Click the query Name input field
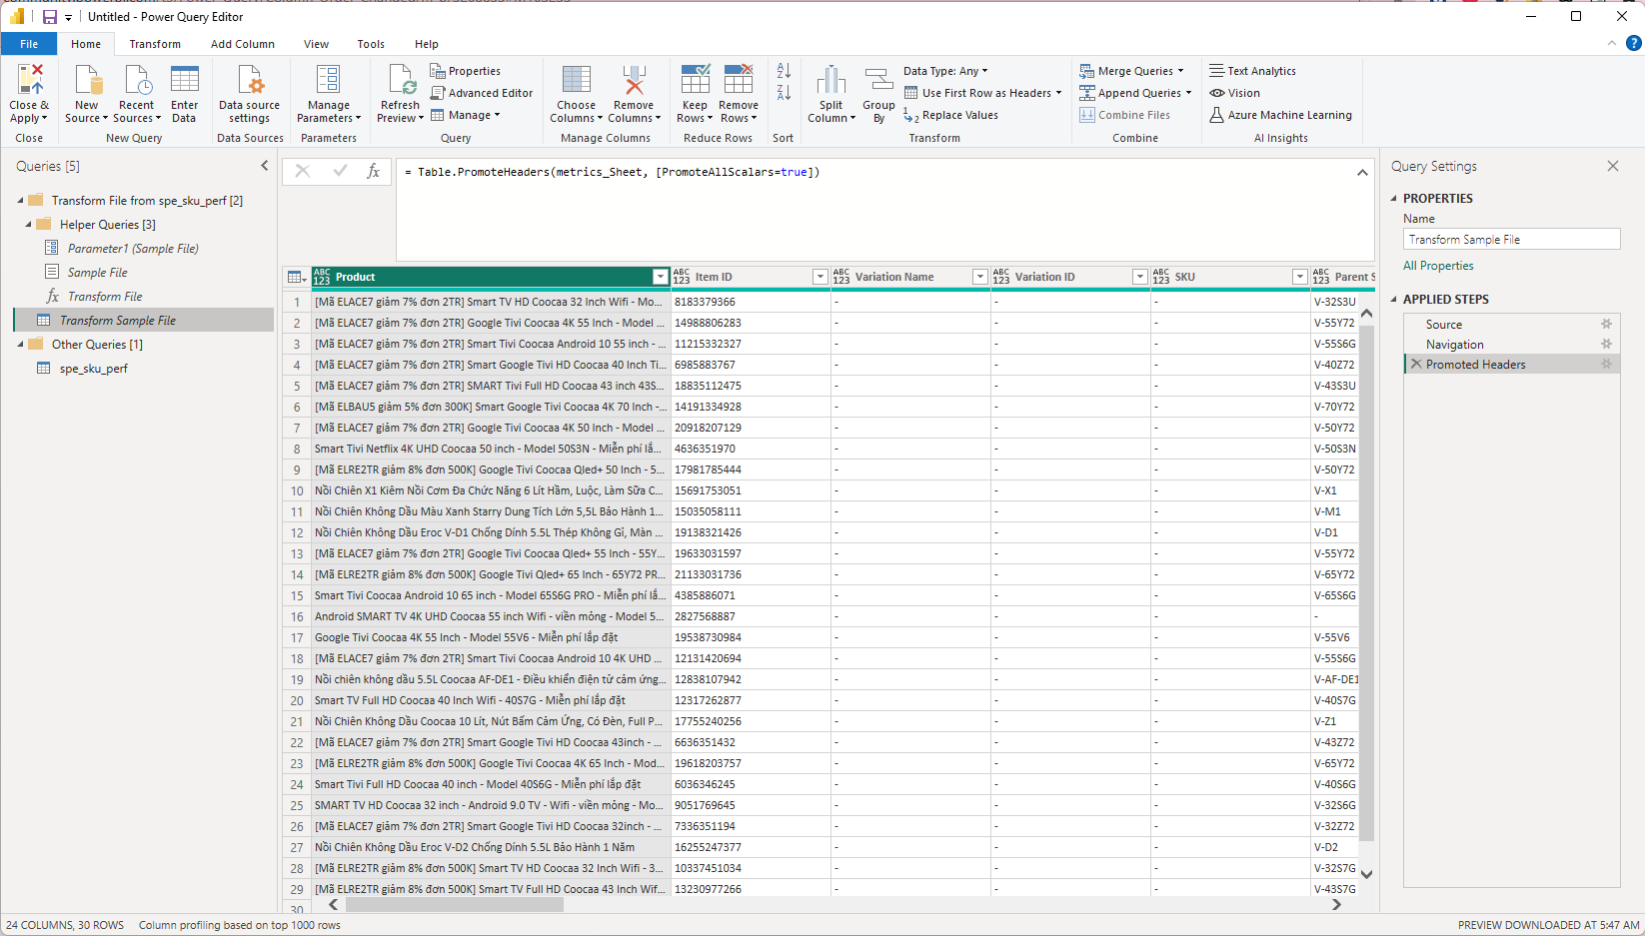1645x936 pixels. (x=1511, y=240)
